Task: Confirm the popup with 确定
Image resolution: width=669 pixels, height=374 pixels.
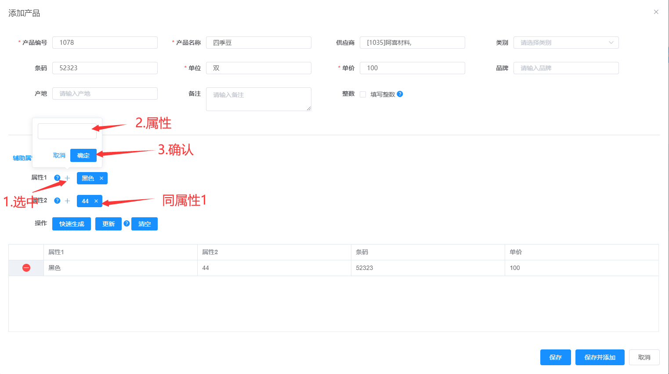Action: (x=83, y=155)
